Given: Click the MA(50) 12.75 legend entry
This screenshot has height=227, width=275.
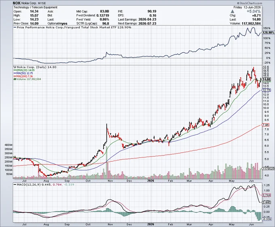Looking at the screenshot, I should click(23, 73).
